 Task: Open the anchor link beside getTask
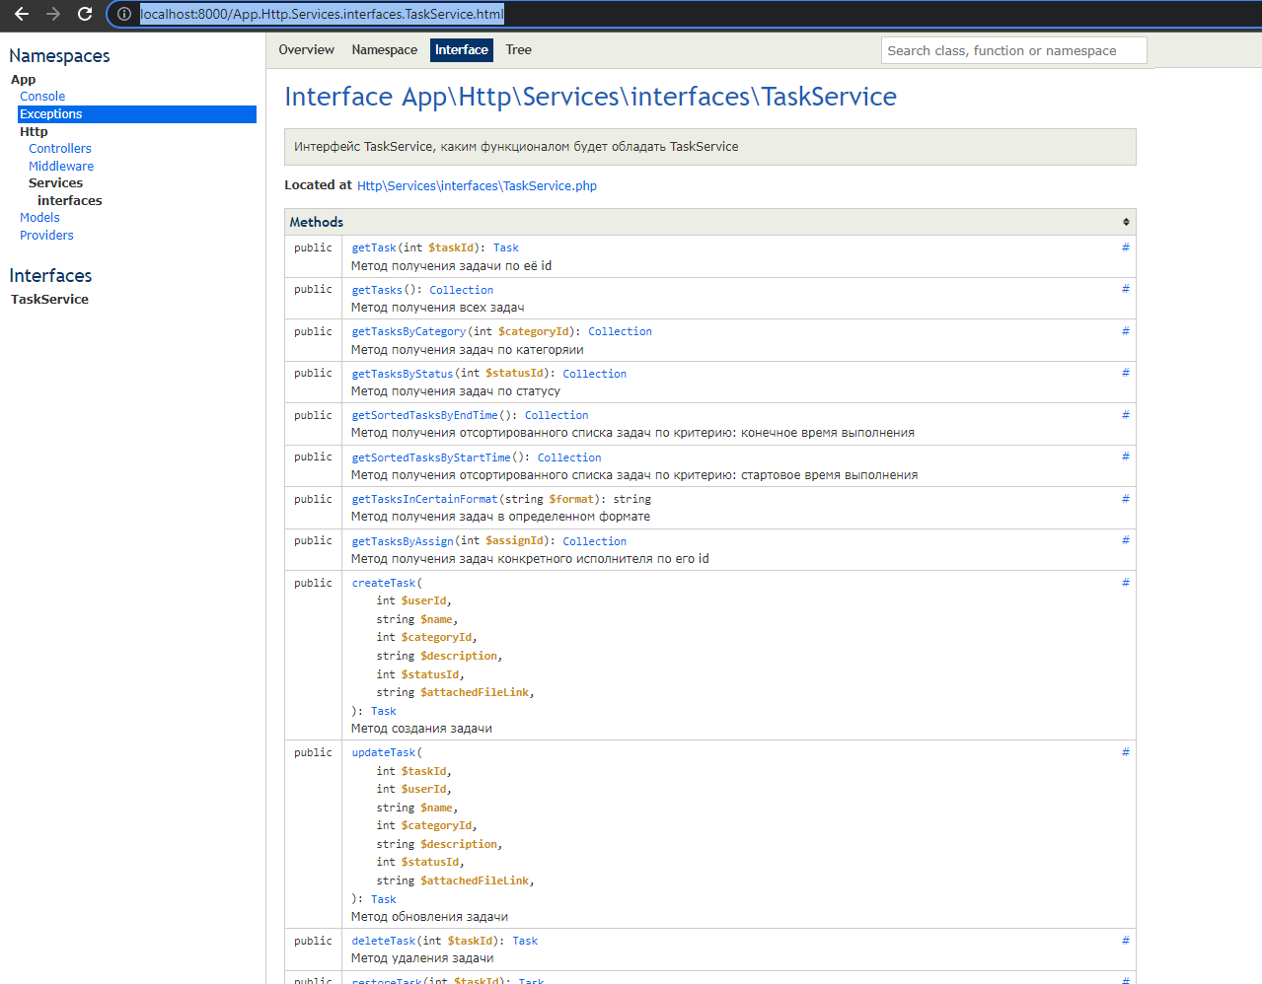[1125, 247]
